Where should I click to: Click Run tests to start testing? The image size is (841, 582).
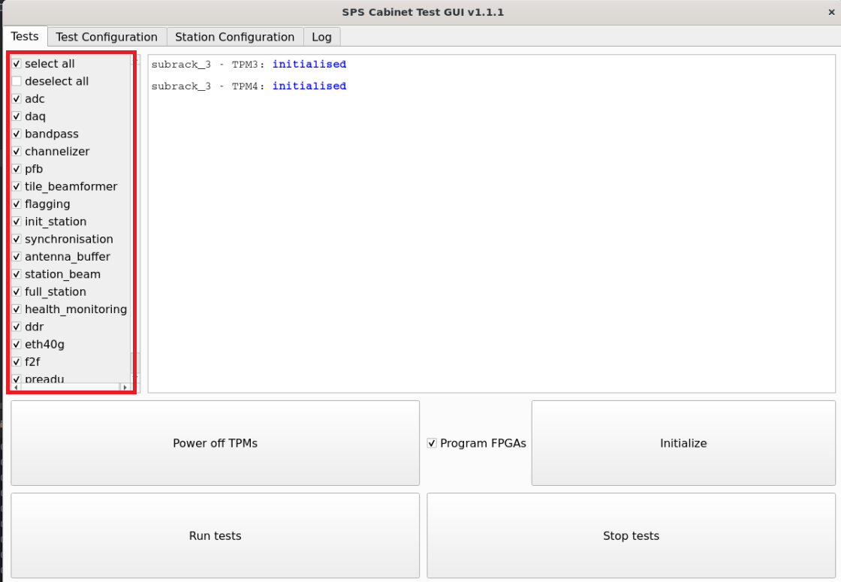[x=215, y=535]
